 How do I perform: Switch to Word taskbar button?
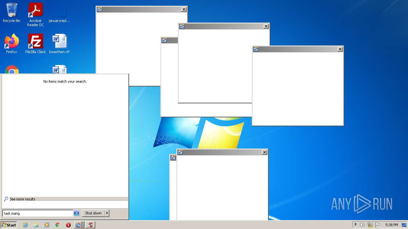79,225
